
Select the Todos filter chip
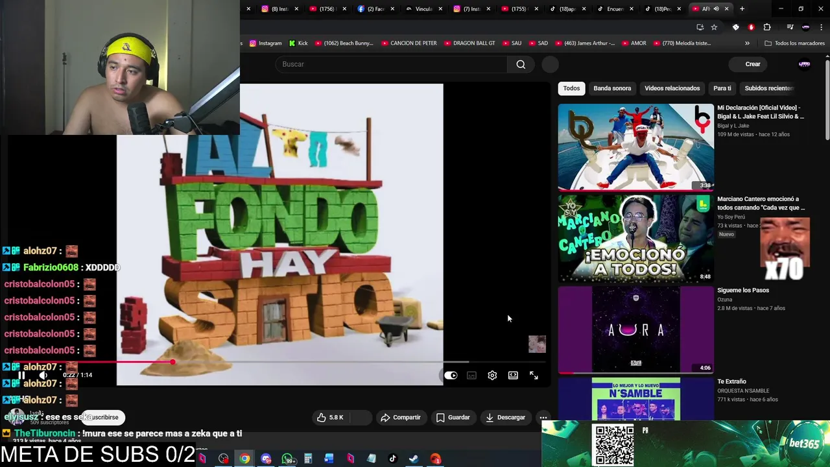(571, 88)
